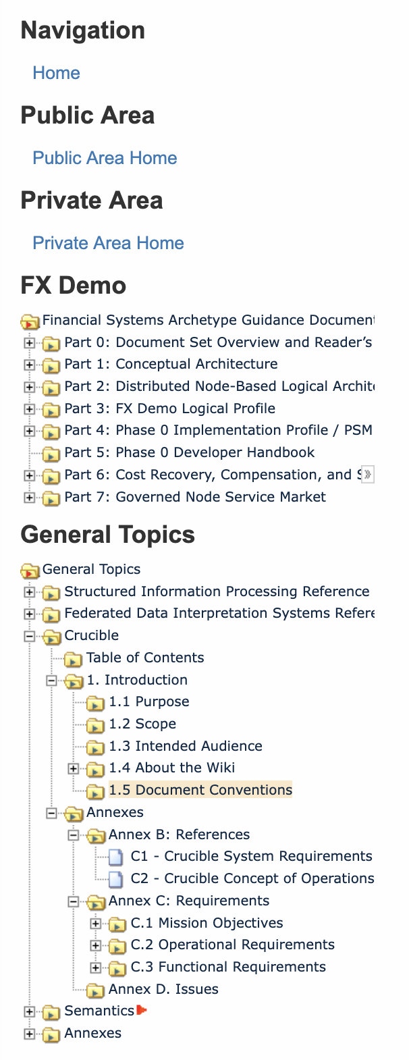409x1060 pixels.
Task: Expand the 1.4 About the Wiki node
Action: [74, 769]
